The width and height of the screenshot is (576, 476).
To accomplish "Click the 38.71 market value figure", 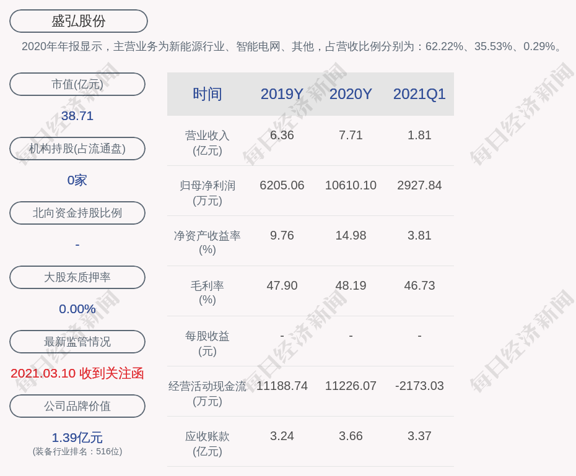I will coord(77,116).
